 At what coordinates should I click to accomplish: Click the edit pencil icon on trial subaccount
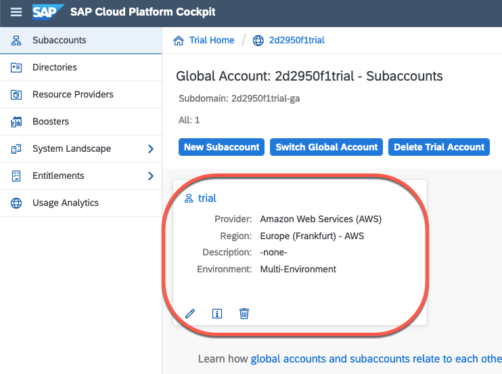[190, 314]
